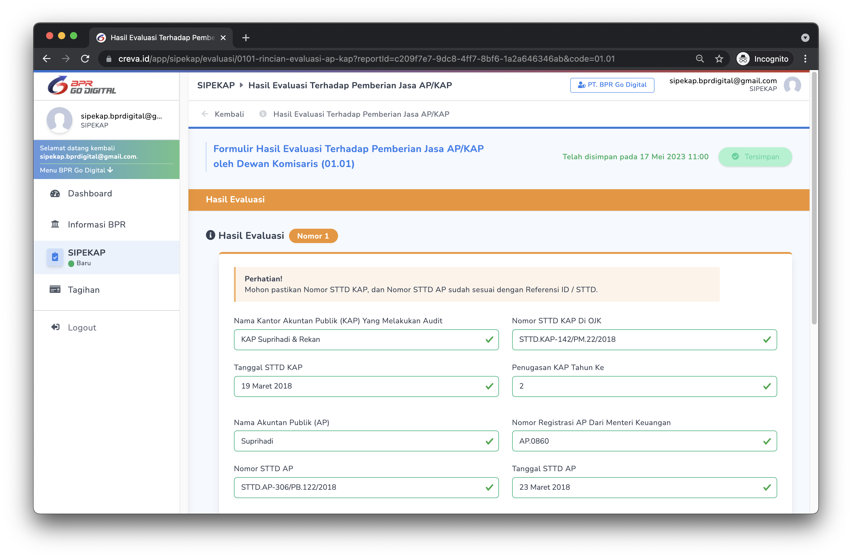852x558 pixels.
Task: Open the tab search dropdown arrow
Action: coord(805,38)
